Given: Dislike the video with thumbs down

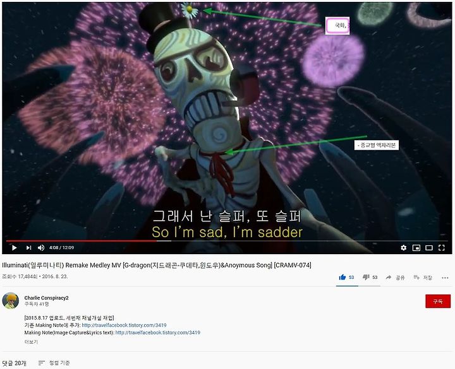Looking at the screenshot, I should pyautogui.click(x=370, y=278).
